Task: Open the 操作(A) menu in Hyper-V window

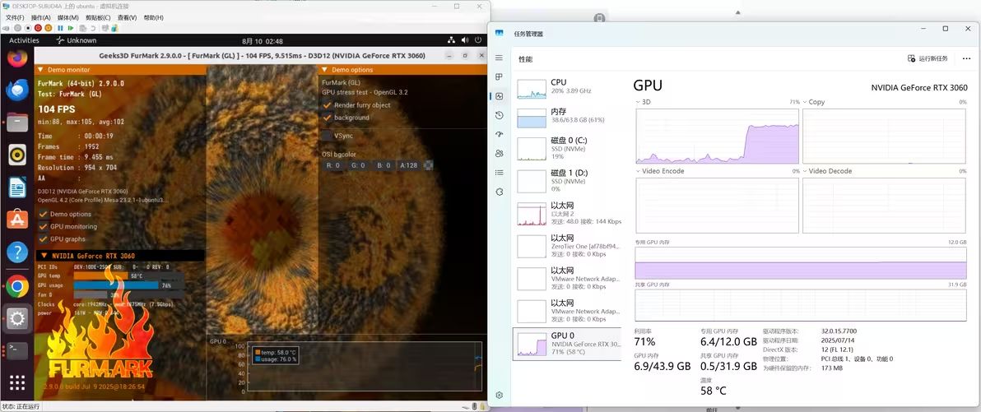Action: coord(40,17)
